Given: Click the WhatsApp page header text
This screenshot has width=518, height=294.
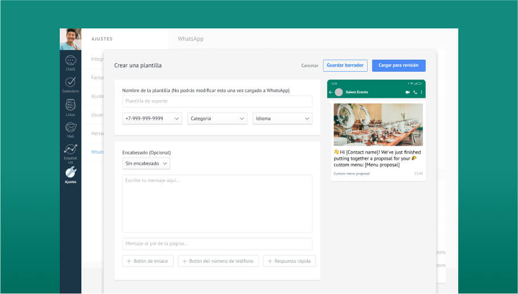Looking at the screenshot, I should tap(191, 39).
